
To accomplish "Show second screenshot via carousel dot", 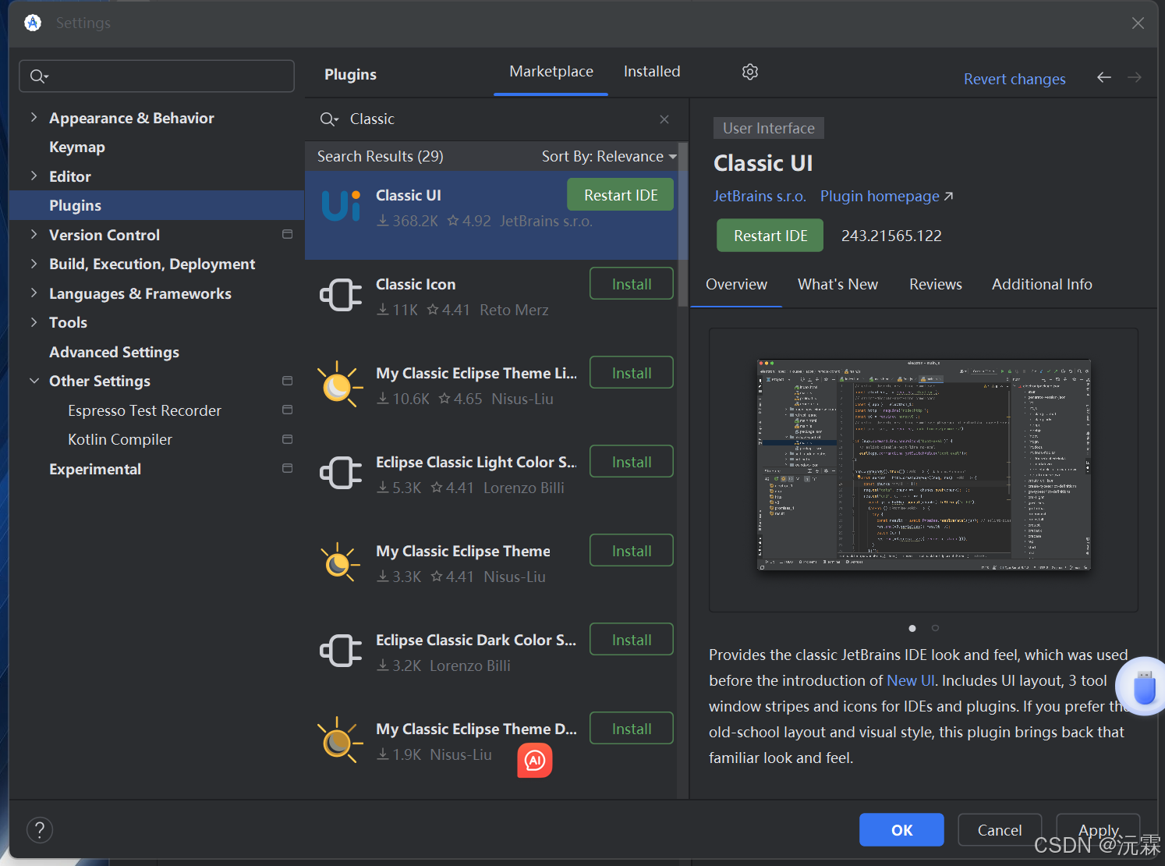I will pyautogui.click(x=935, y=628).
